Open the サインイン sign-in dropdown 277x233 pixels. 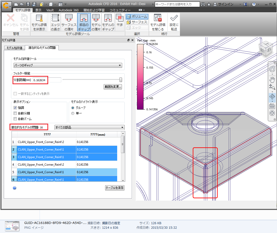(240, 5)
